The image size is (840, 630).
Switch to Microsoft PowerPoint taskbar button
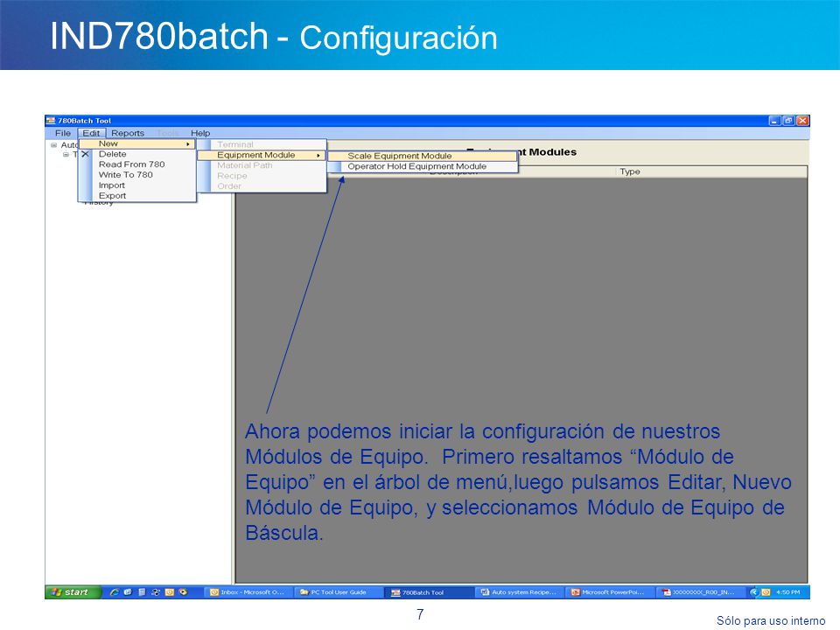coord(609,592)
